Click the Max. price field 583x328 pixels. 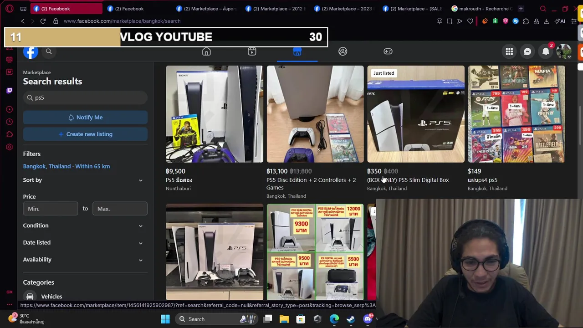120,209
